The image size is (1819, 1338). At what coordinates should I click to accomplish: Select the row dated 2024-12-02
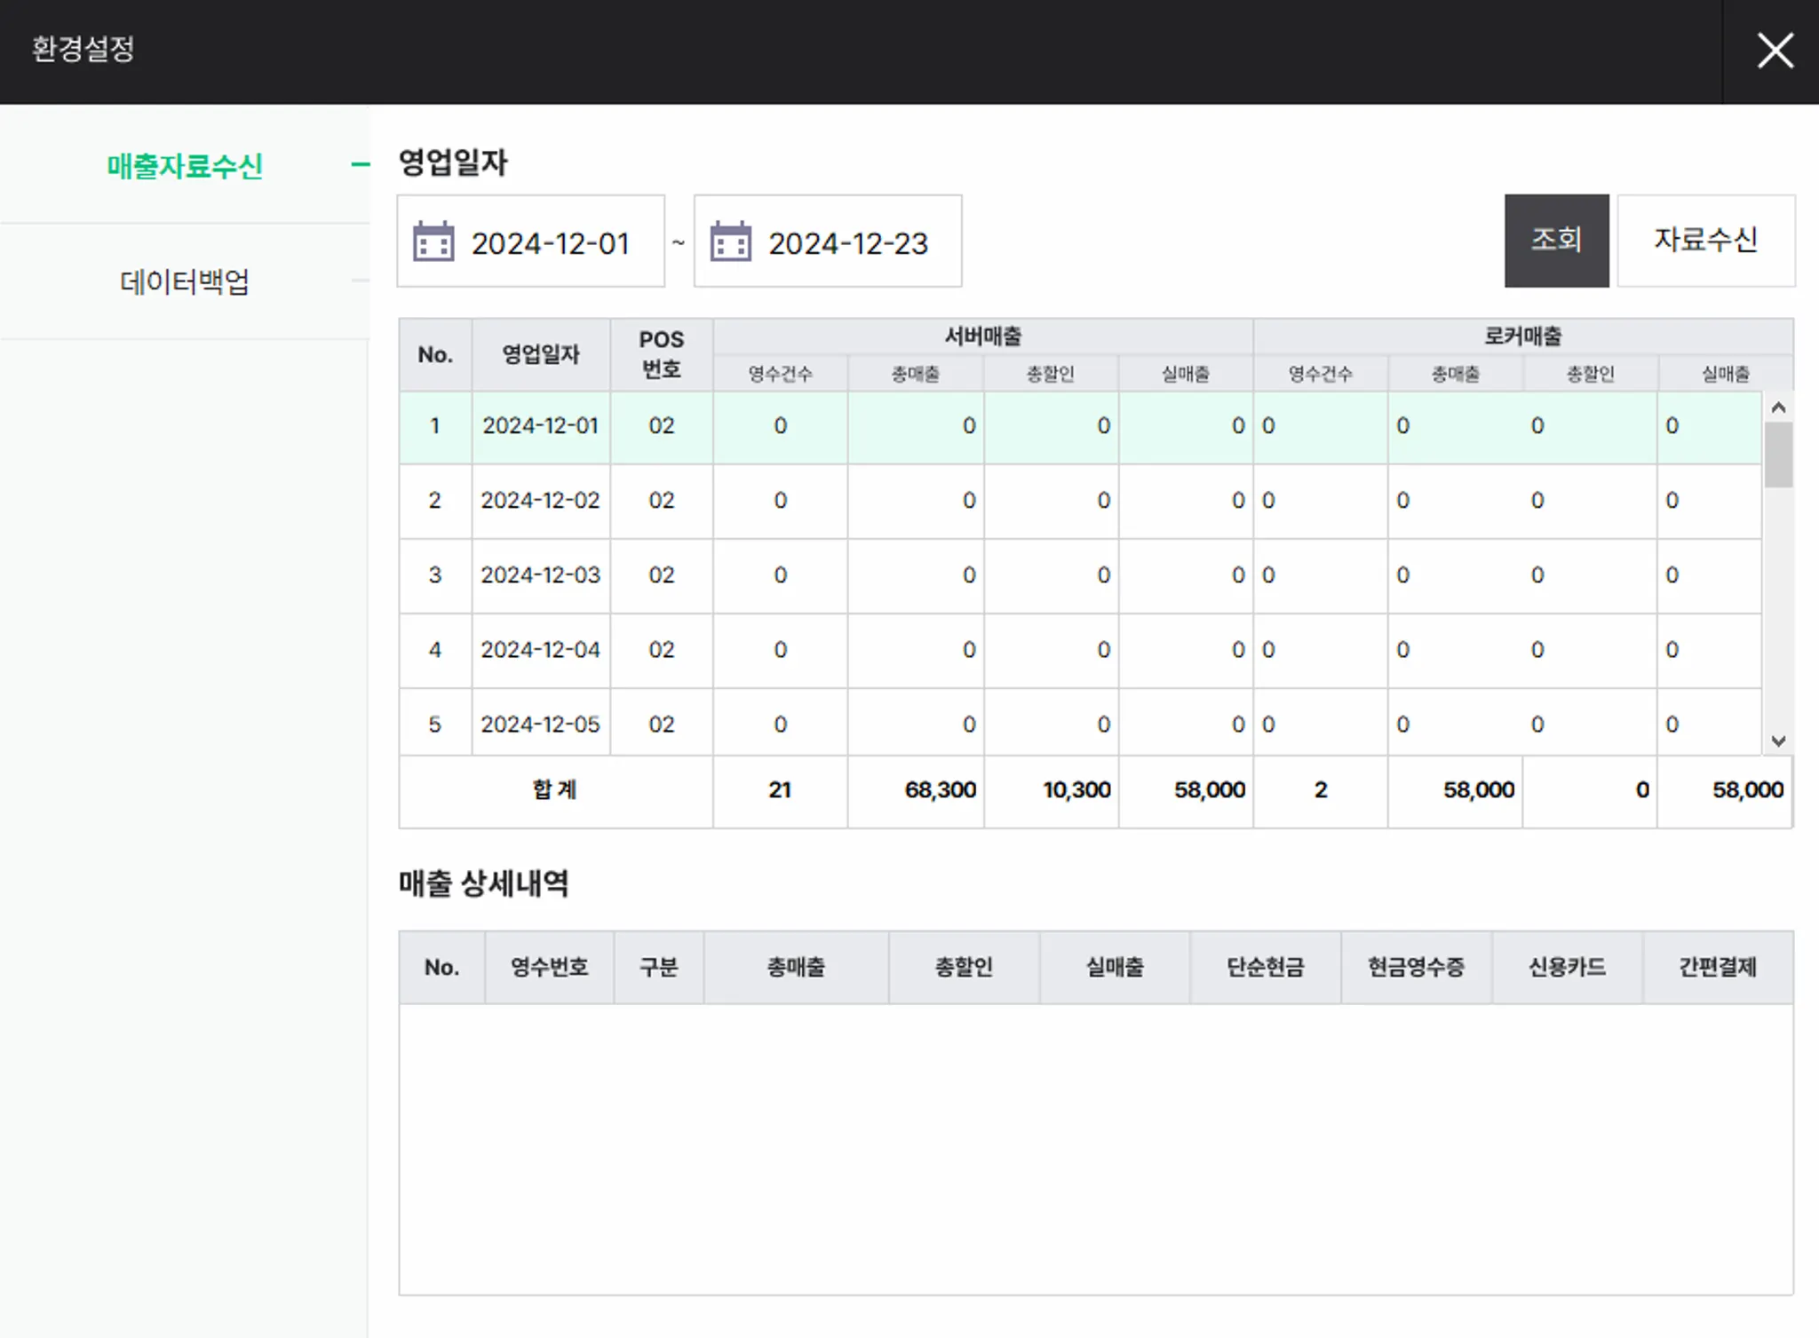point(540,501)
